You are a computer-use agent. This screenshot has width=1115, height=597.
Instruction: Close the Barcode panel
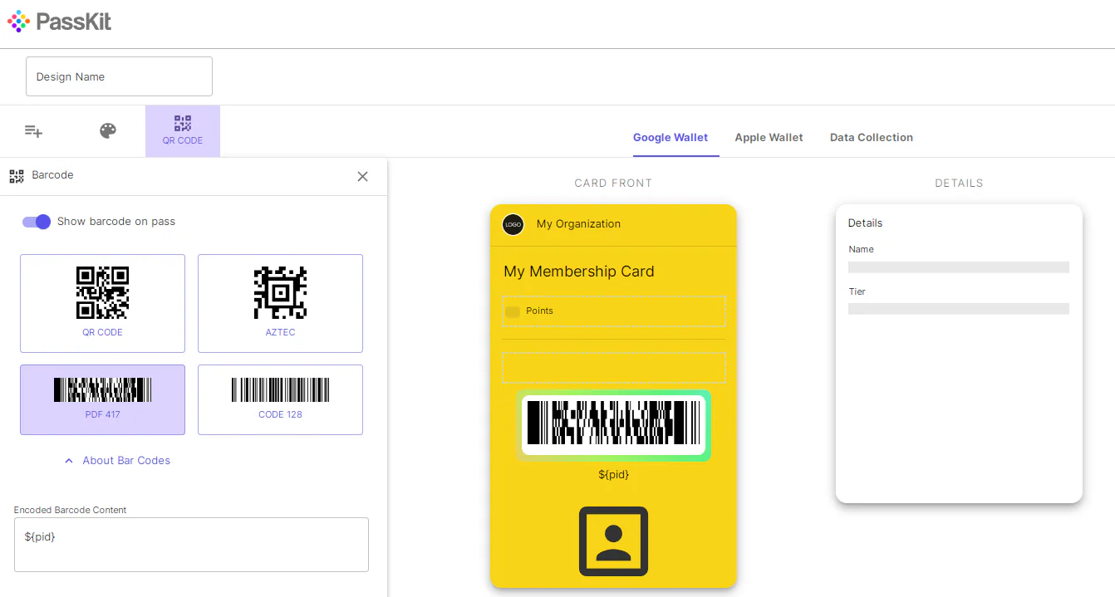362,176
